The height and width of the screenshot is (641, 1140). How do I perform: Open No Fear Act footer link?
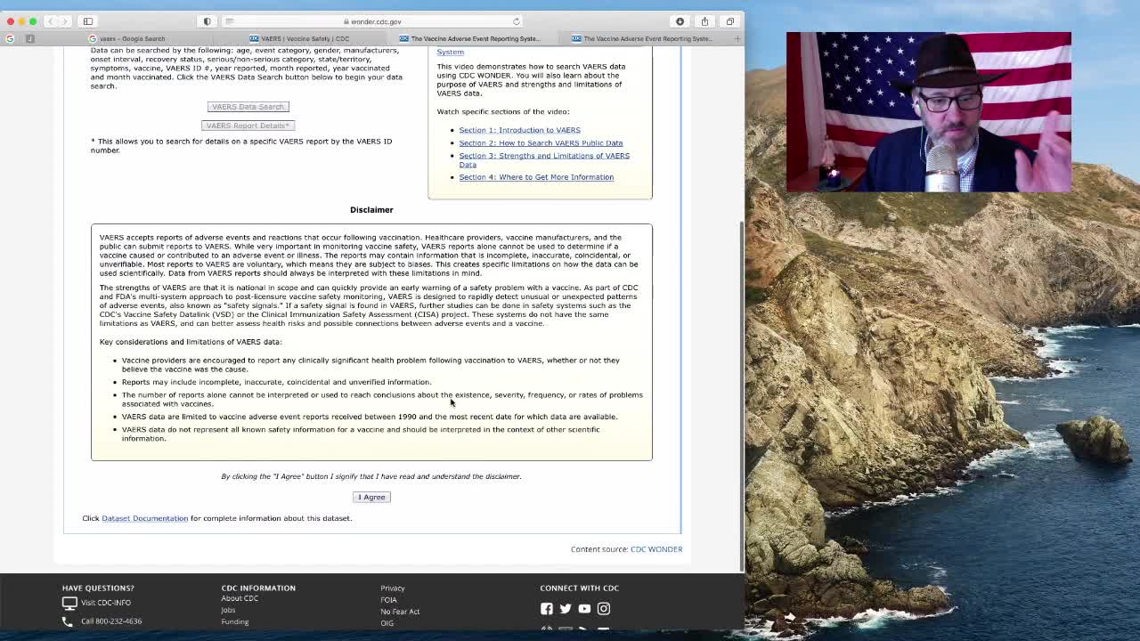[x=400, y=612]
